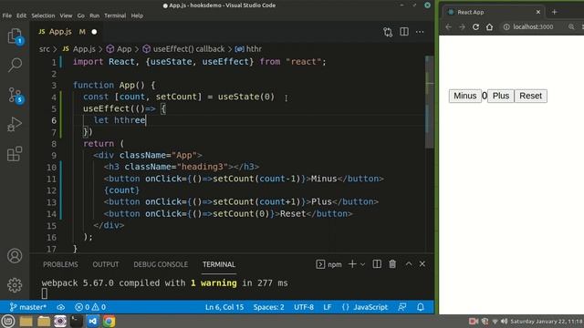The height and width of the screenshot is (328, 584).
Task: Open the Selection menu
Action: [43, 15]
